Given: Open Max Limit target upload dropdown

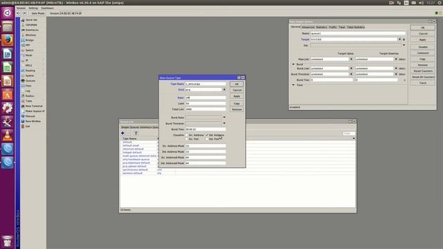Looking at the screenshot, I should (351, 59).
